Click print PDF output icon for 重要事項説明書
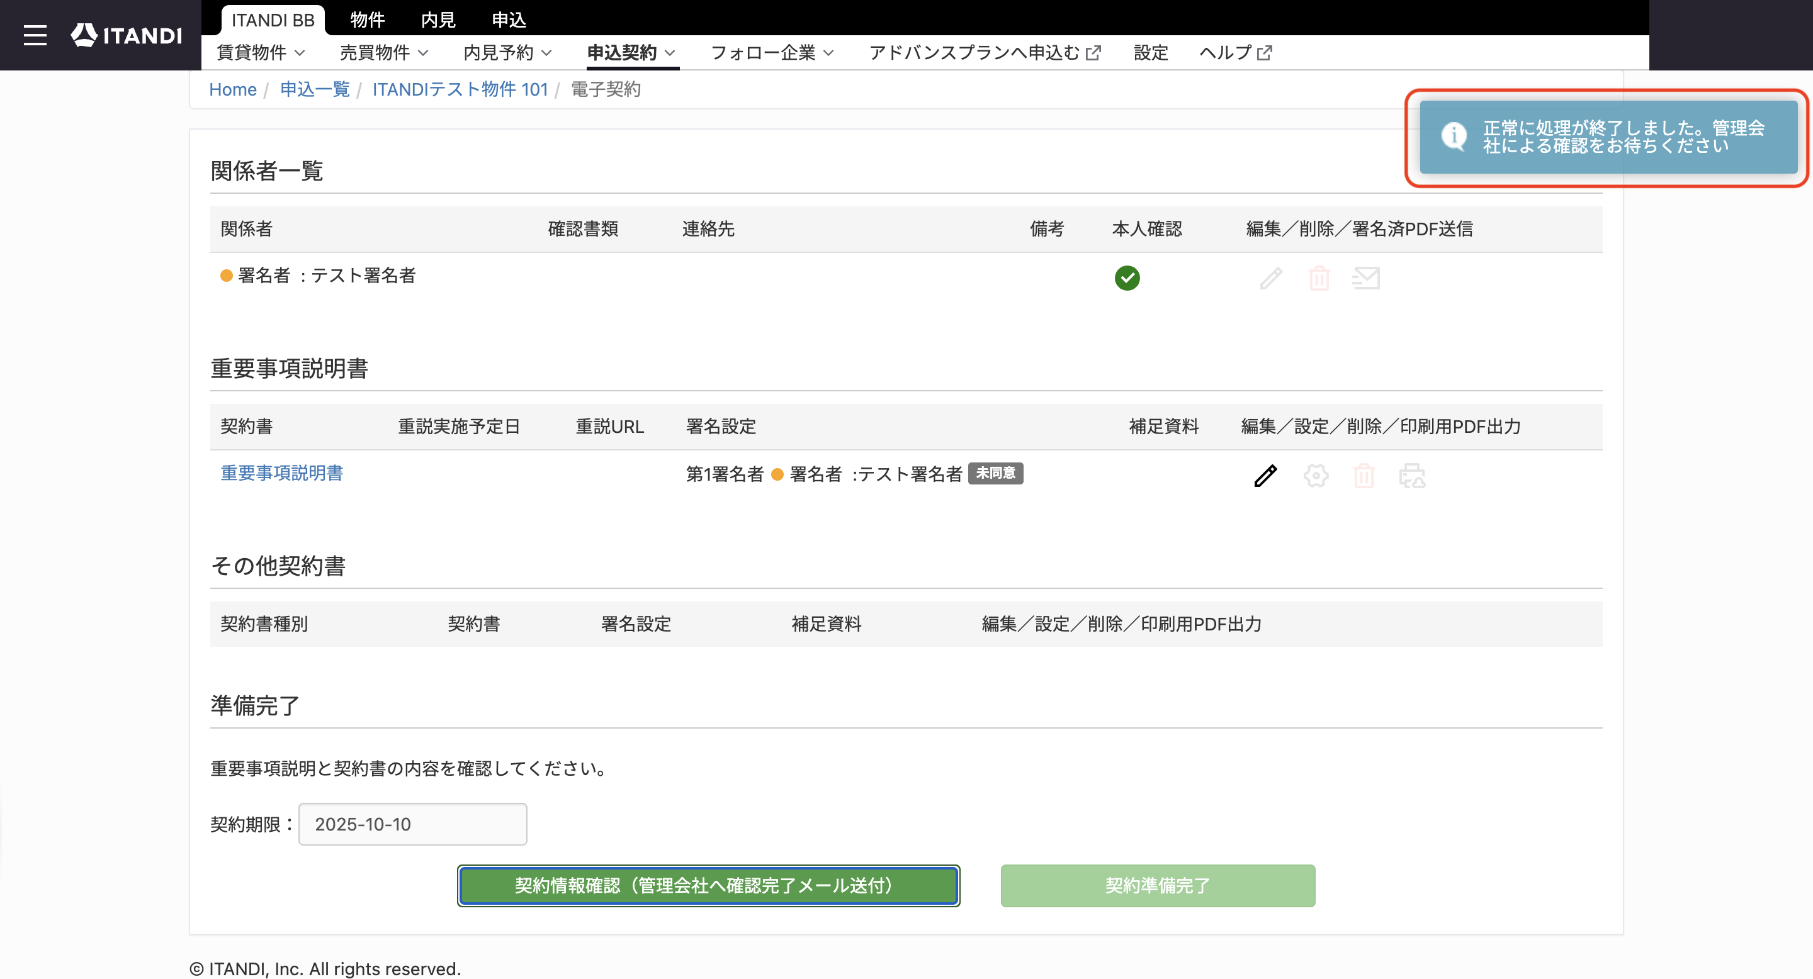The height and width of the screenshot is (979, 1813). pyautogui.click(x=1412, y=476)
